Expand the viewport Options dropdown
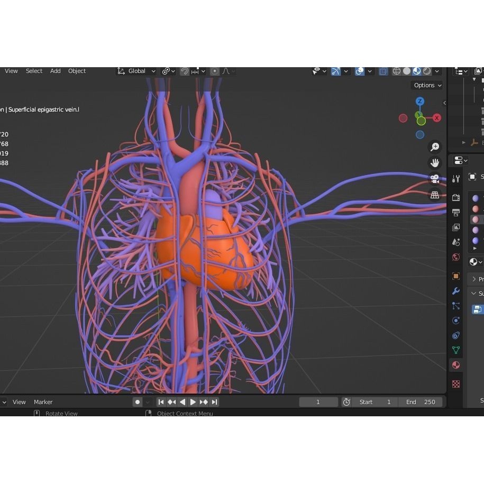The height and width of the screenshot is (484, 484). [x=427, y=85]
